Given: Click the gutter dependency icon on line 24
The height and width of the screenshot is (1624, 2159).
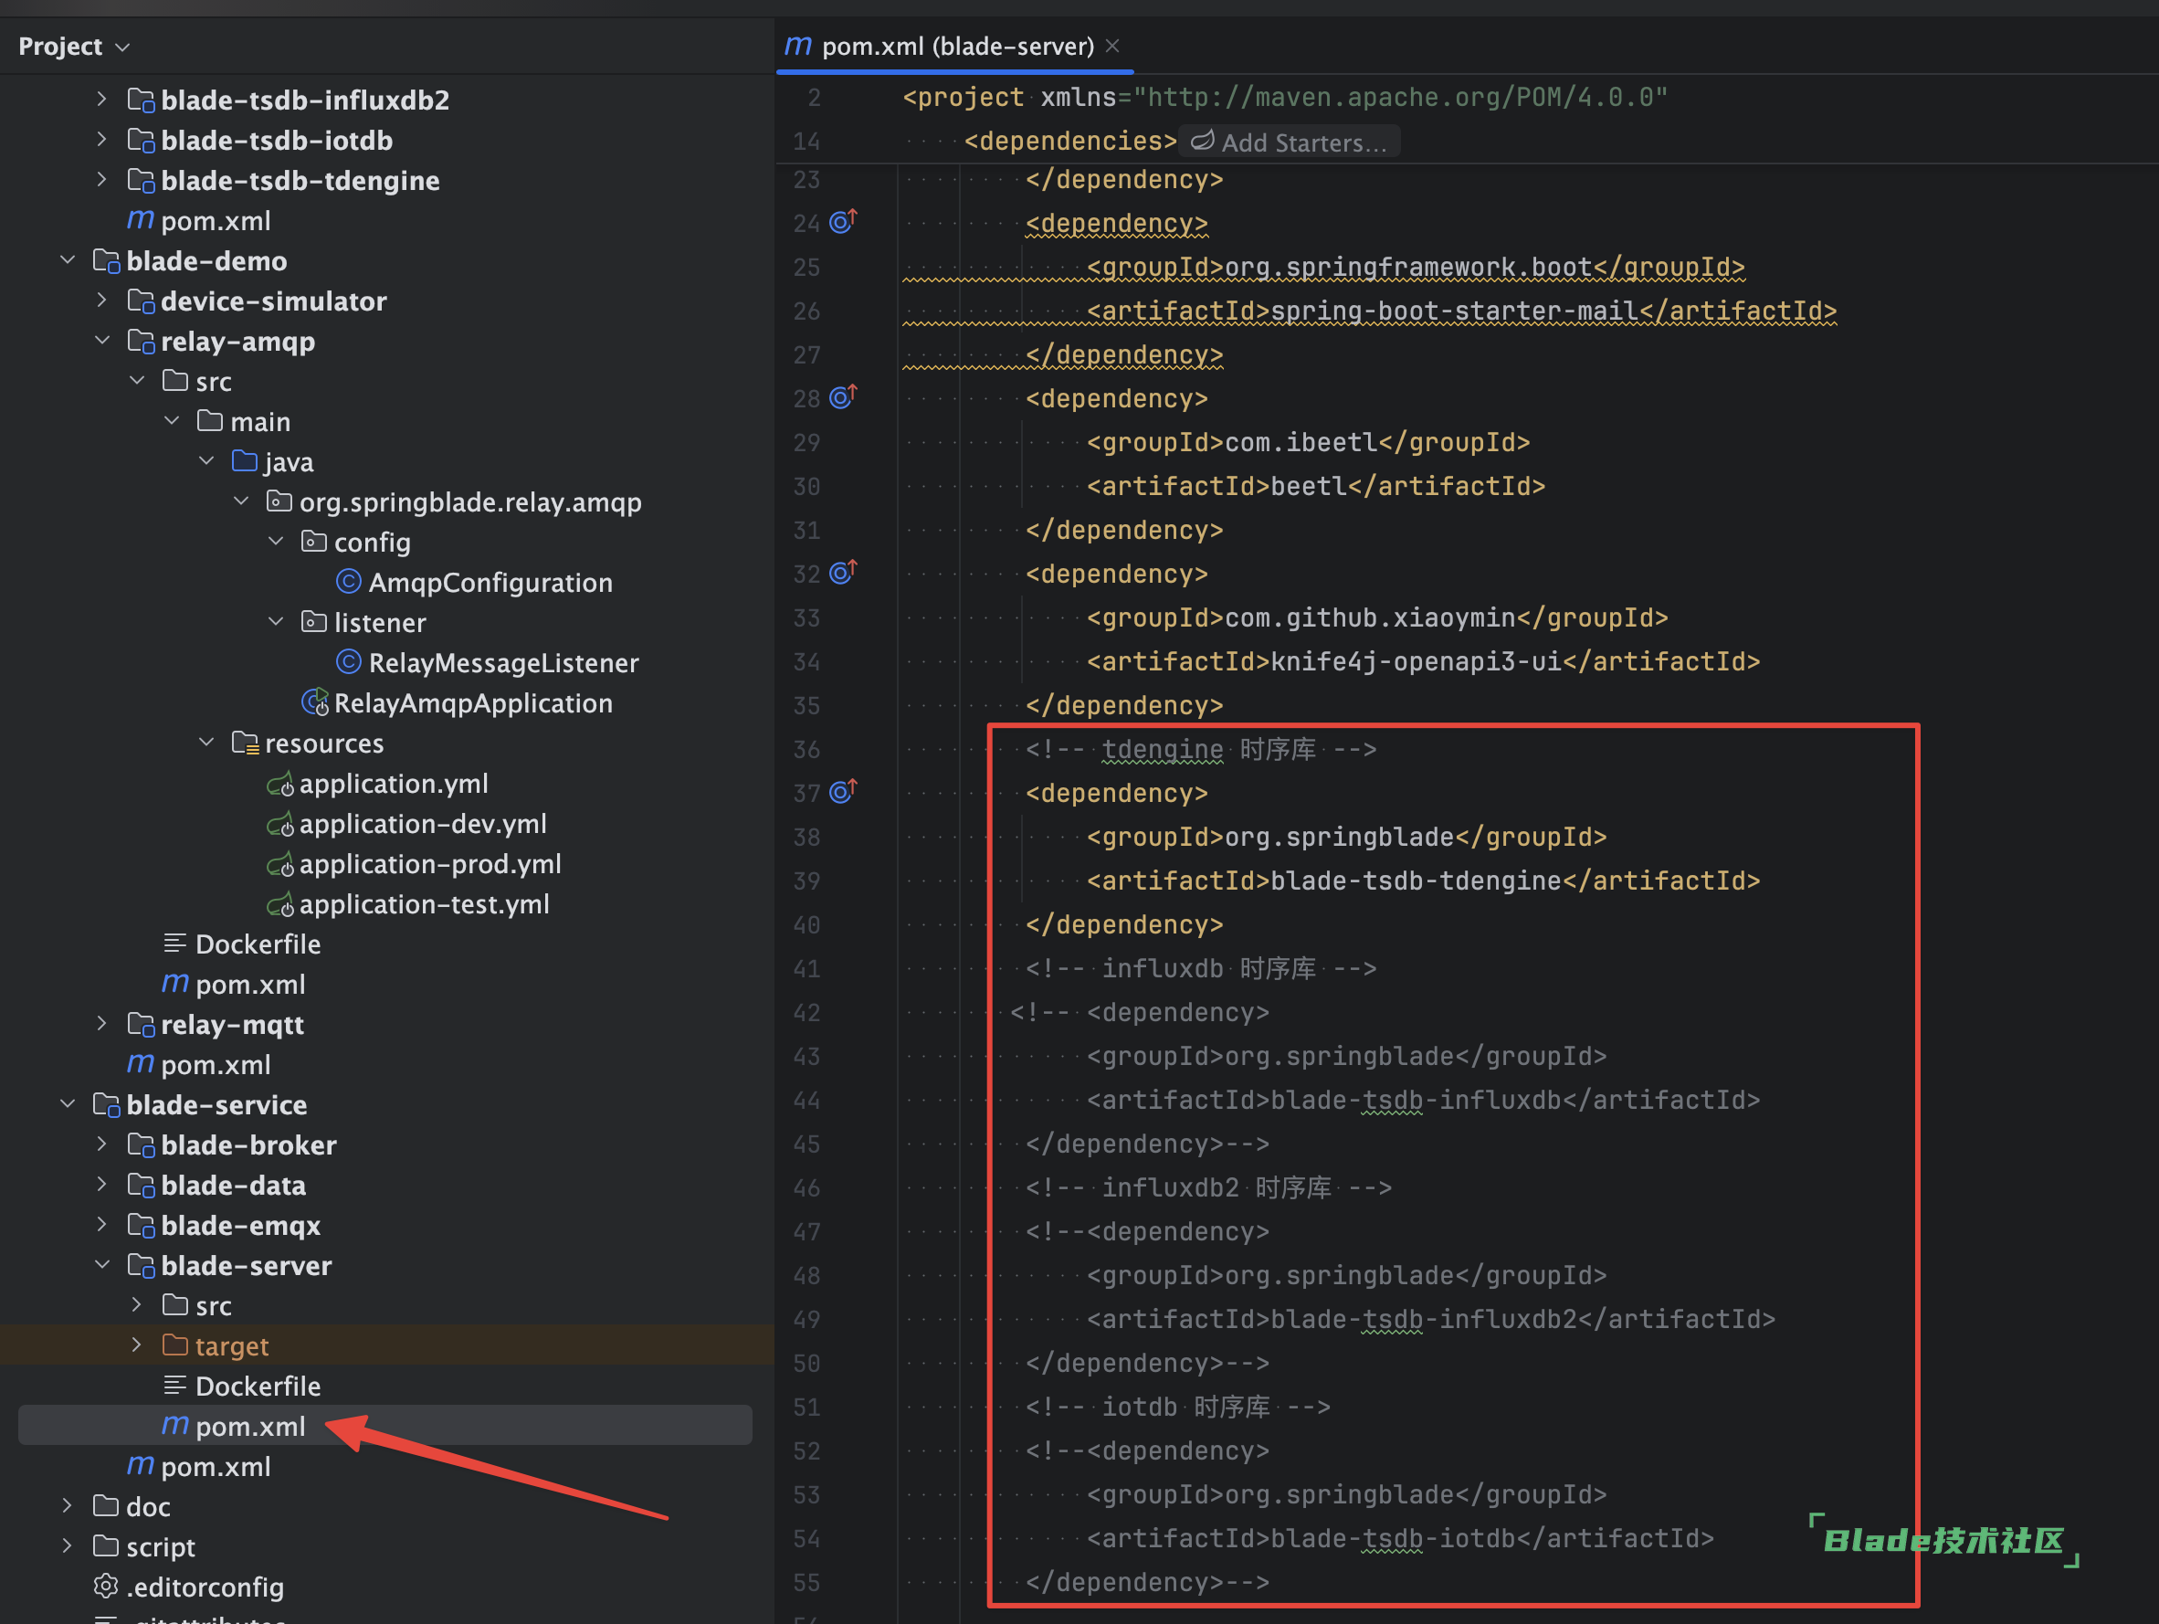Looking at the screenshot, I should click(x=842, y=222).
